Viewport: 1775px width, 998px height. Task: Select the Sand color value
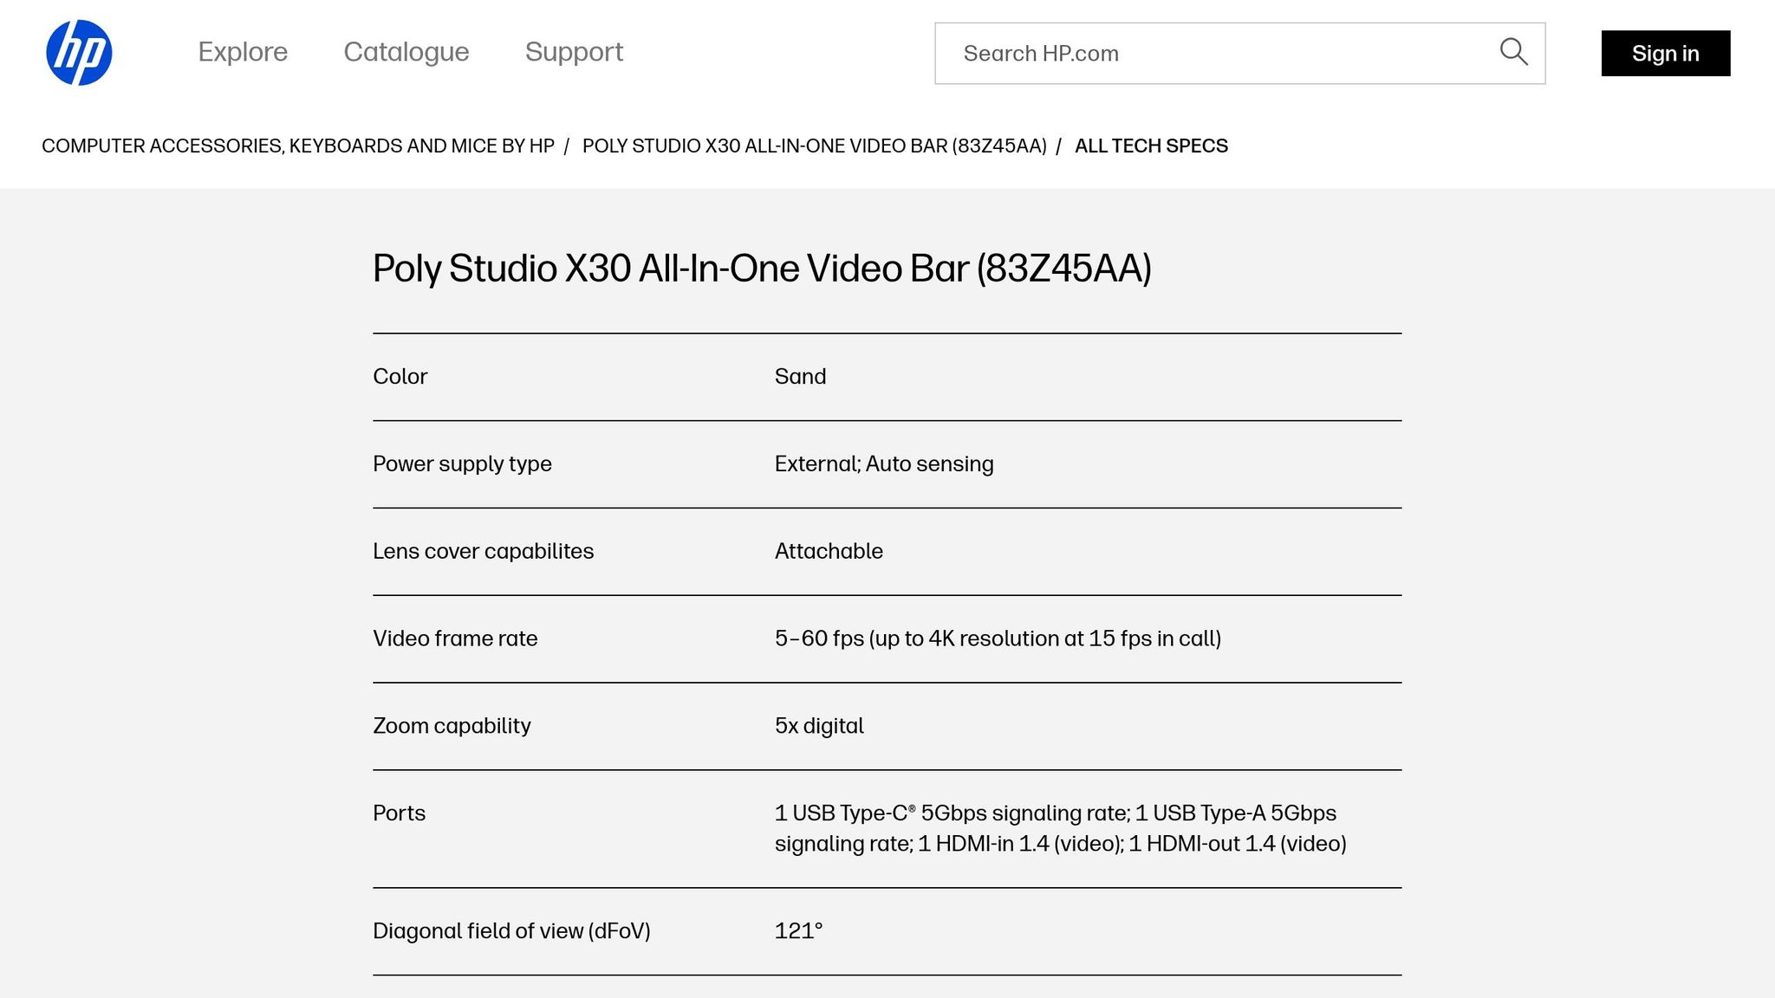800,377
